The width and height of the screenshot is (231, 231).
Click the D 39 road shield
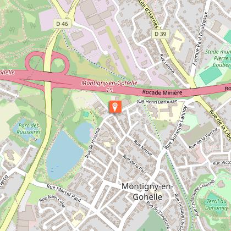click(161, 34)
